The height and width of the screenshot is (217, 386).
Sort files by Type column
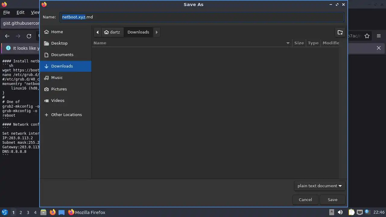[x=313, y=43]
